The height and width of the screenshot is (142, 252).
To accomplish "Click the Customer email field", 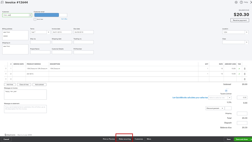I will pos(50,15).
